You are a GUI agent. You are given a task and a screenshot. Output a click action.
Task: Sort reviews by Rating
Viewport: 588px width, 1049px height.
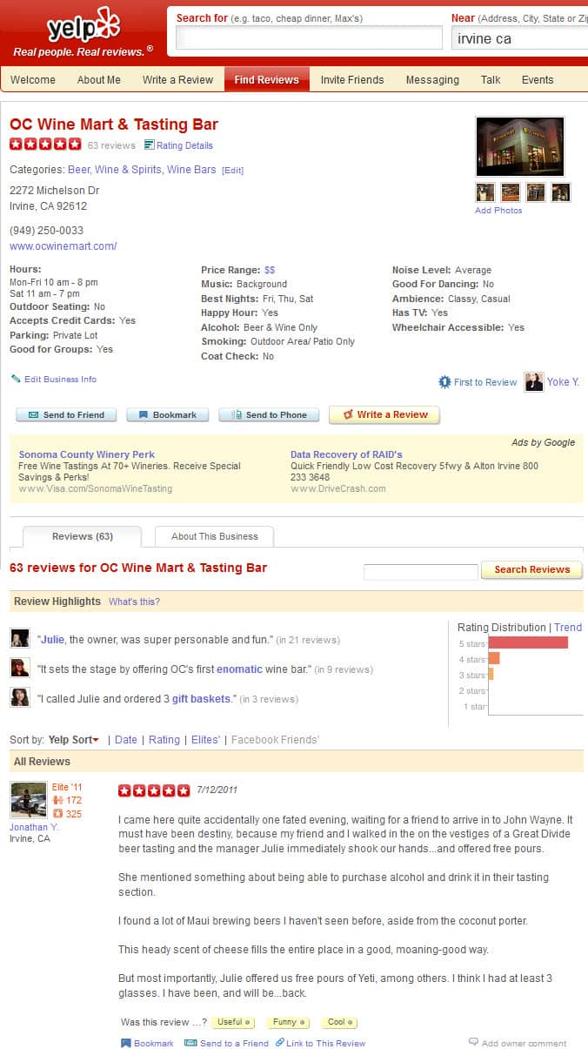pos(164,740)
